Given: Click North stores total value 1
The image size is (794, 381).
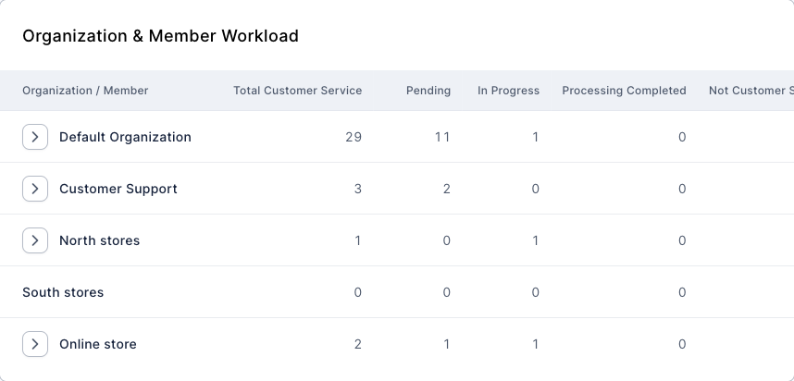Looking at the screenshot, I should [x=357, y=240].
